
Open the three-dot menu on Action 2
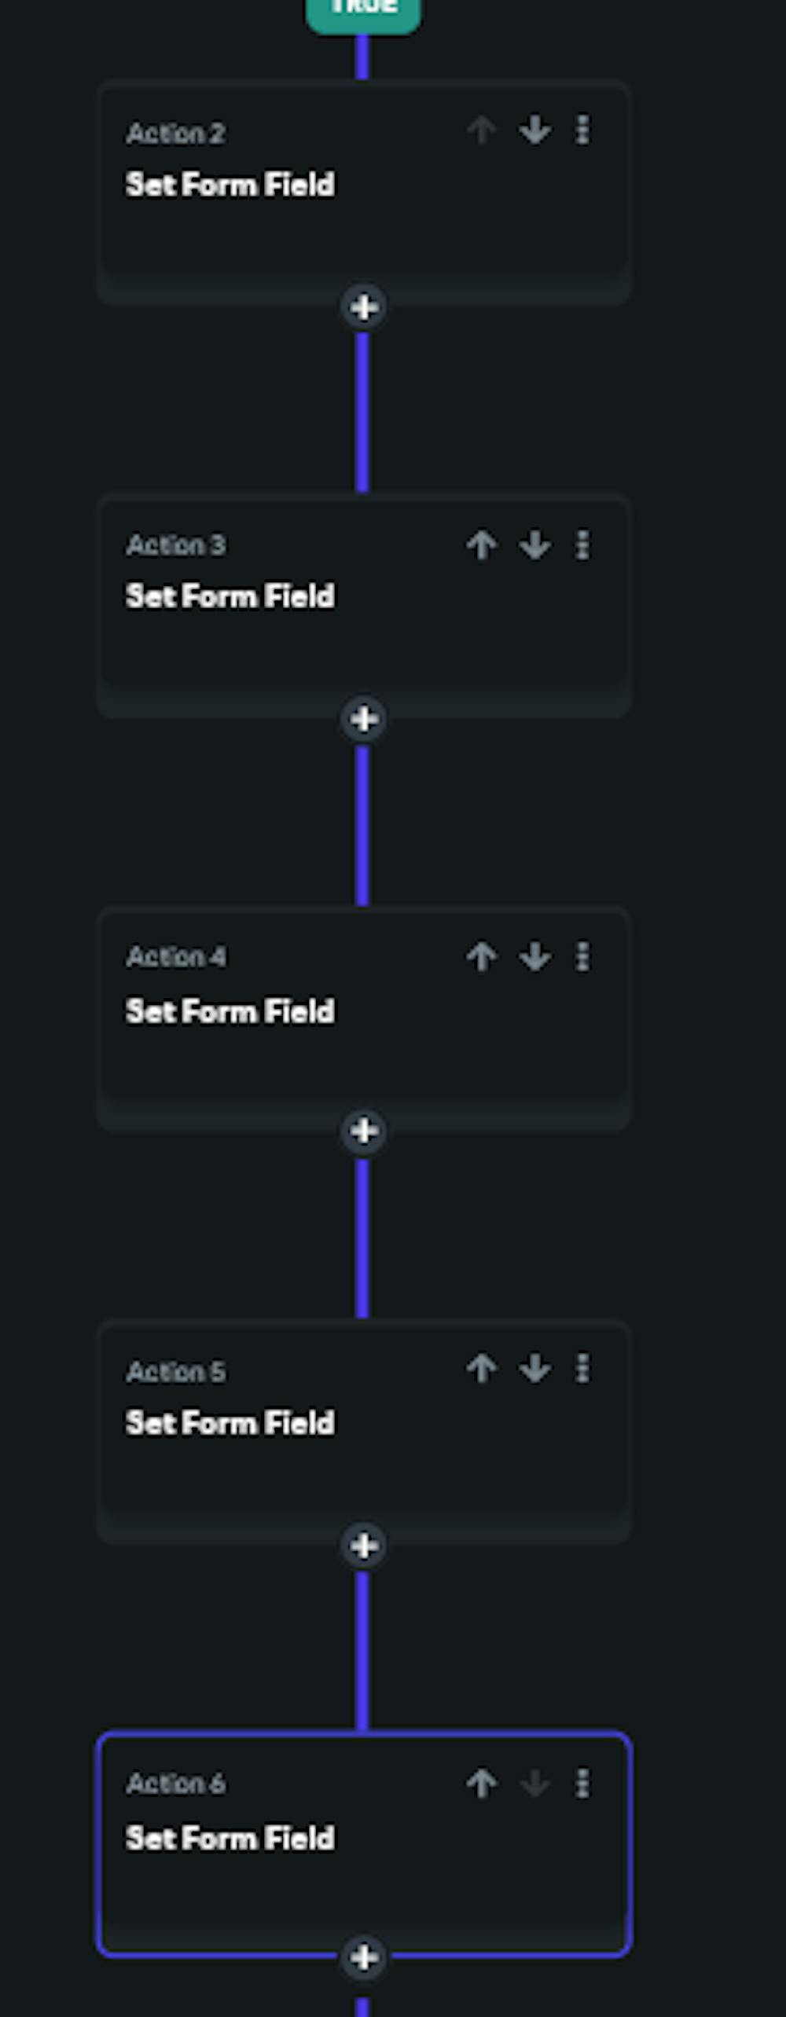click(x=582, y=131)
